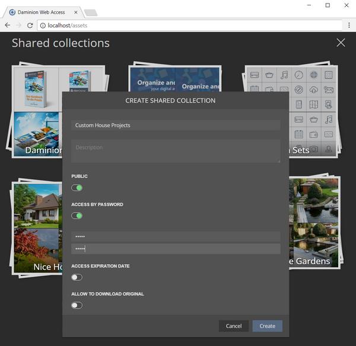Reload the page
This screenshot has width=356, height=346.
pos(30,25)
